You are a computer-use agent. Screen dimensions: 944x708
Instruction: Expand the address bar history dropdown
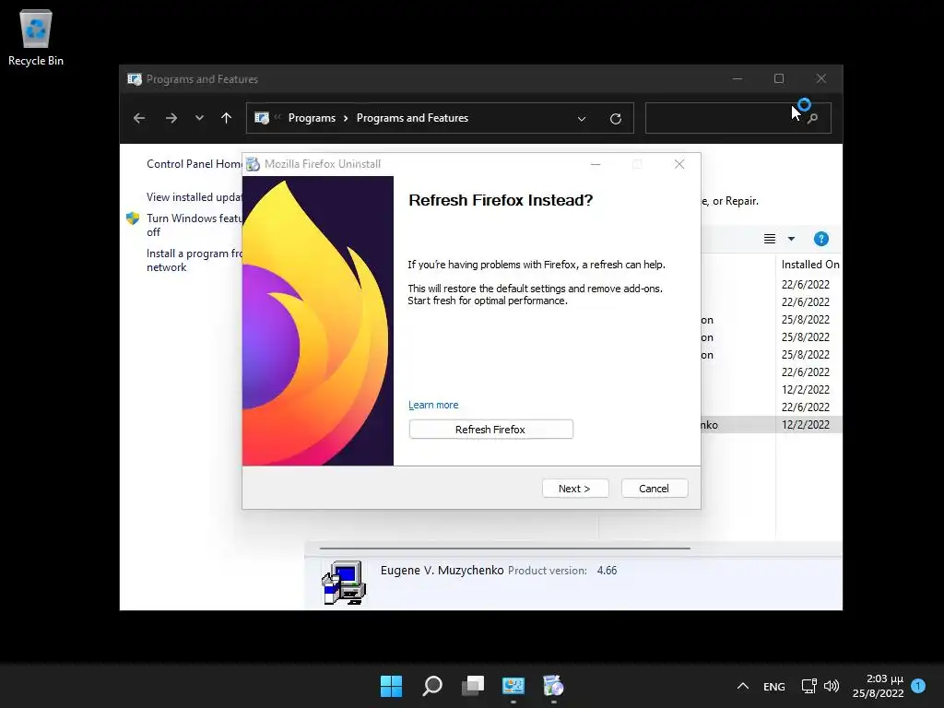click(582, 119)
